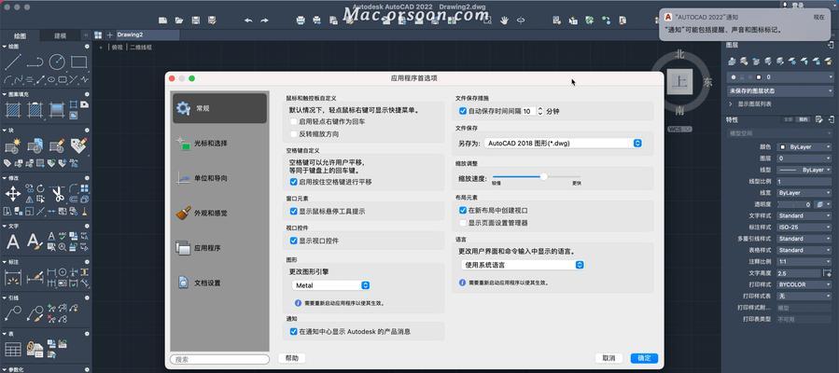Enable 显示页面设置管理器 checkbox

464,222
